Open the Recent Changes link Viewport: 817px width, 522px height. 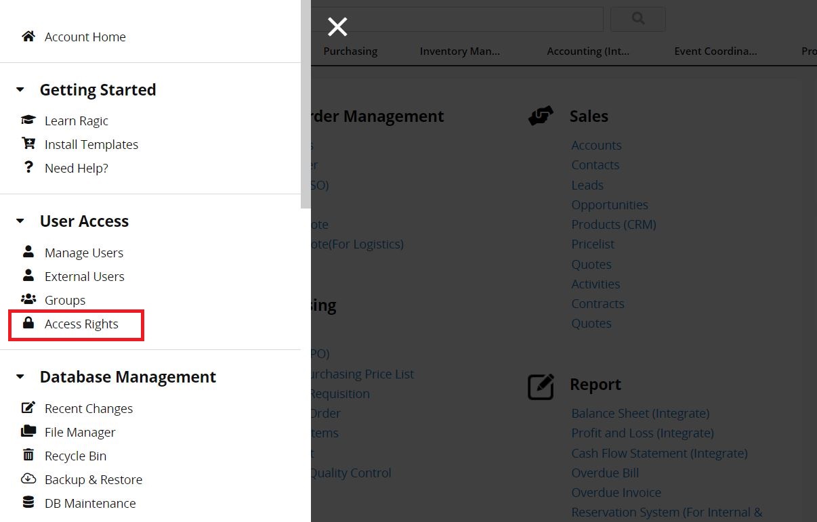click(x=88, y=408)
